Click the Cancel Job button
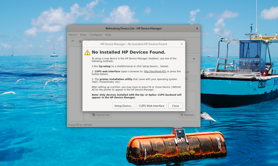Viewport: 278px width, 166px height. pos(101,115)
